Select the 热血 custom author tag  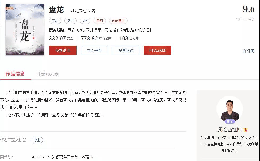click(37, 140)
